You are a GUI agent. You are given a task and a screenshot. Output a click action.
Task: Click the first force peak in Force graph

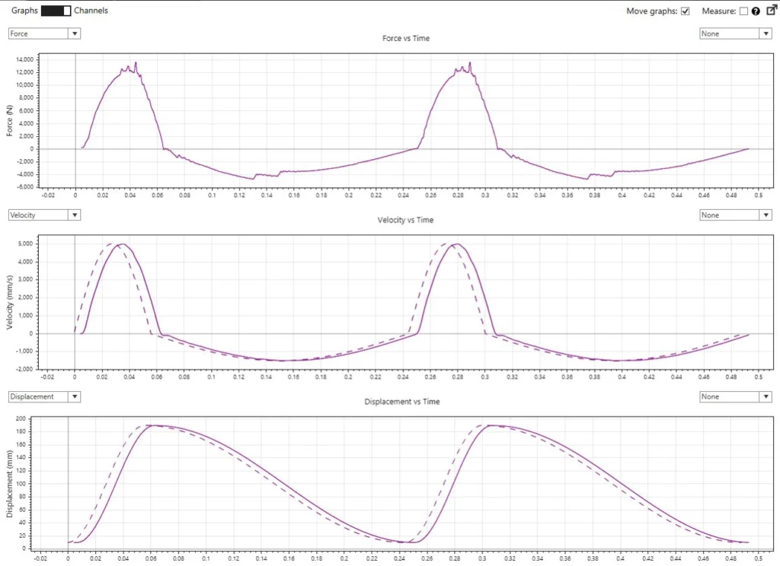coord(136,63)
